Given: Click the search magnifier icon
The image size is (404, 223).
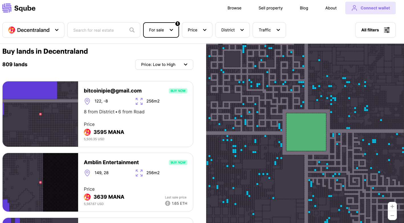Looking at the screenshot, I should [x=132, y=30].
